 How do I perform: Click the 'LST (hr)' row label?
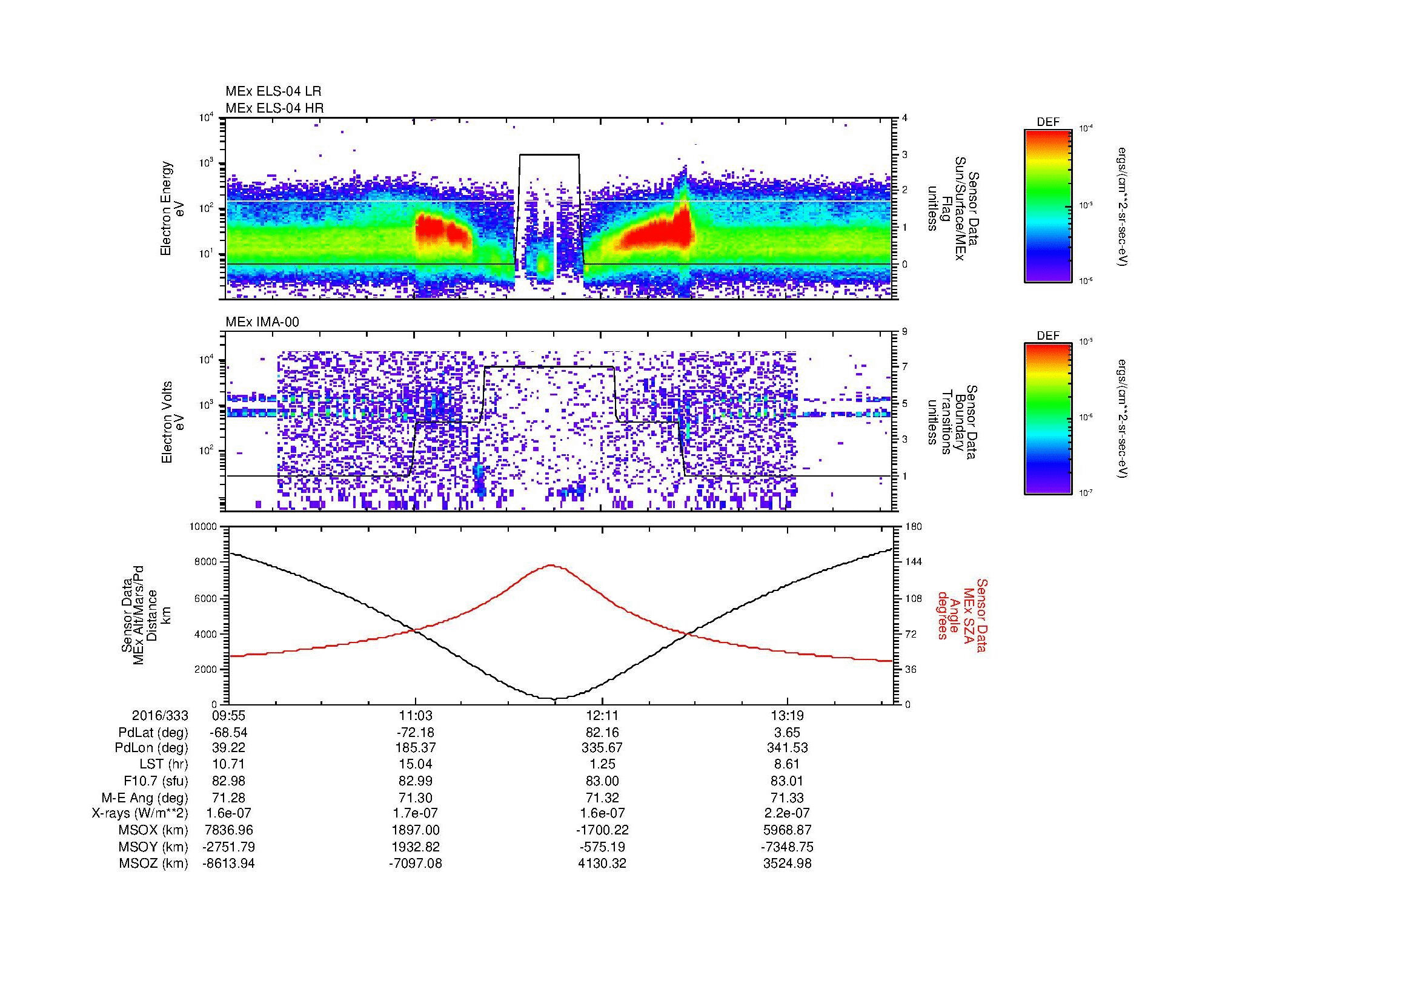164,764
